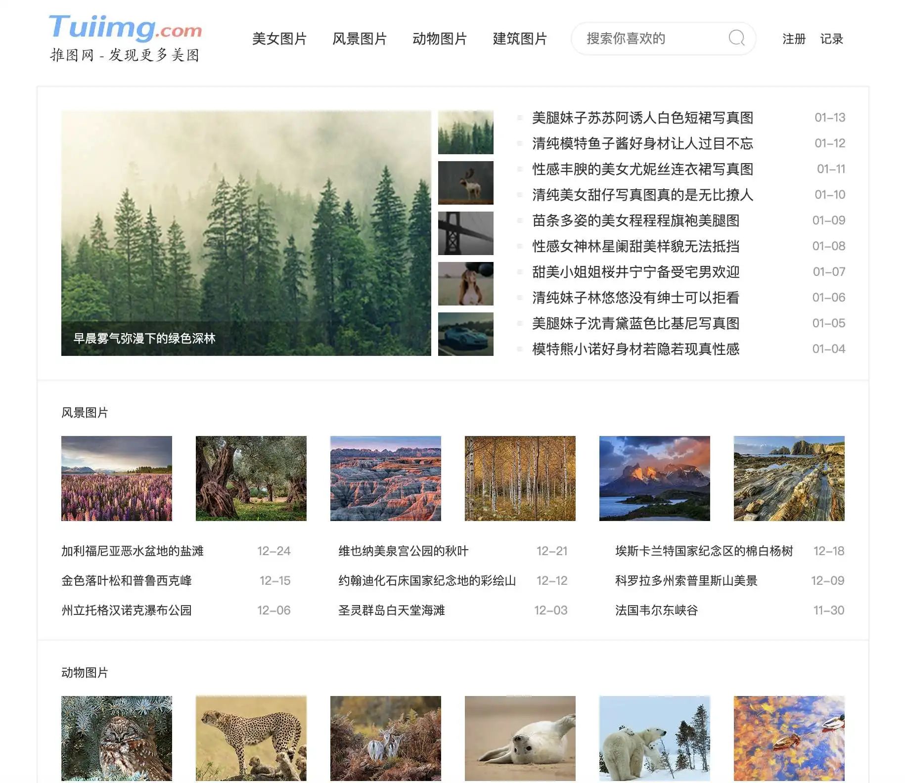Open 埃斯卡兰特国家纪念区的棉白杨树 link
Viewport: 905px width, 783px height.
(x=704, y=551)
